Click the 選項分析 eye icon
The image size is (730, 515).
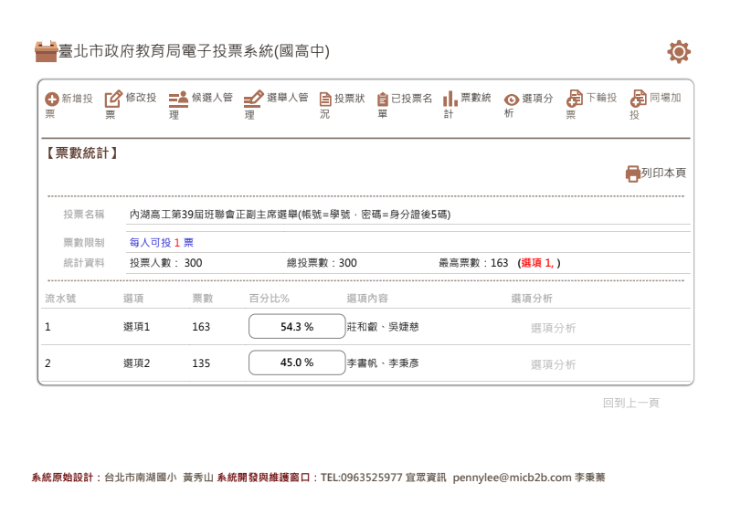point(512,100)
